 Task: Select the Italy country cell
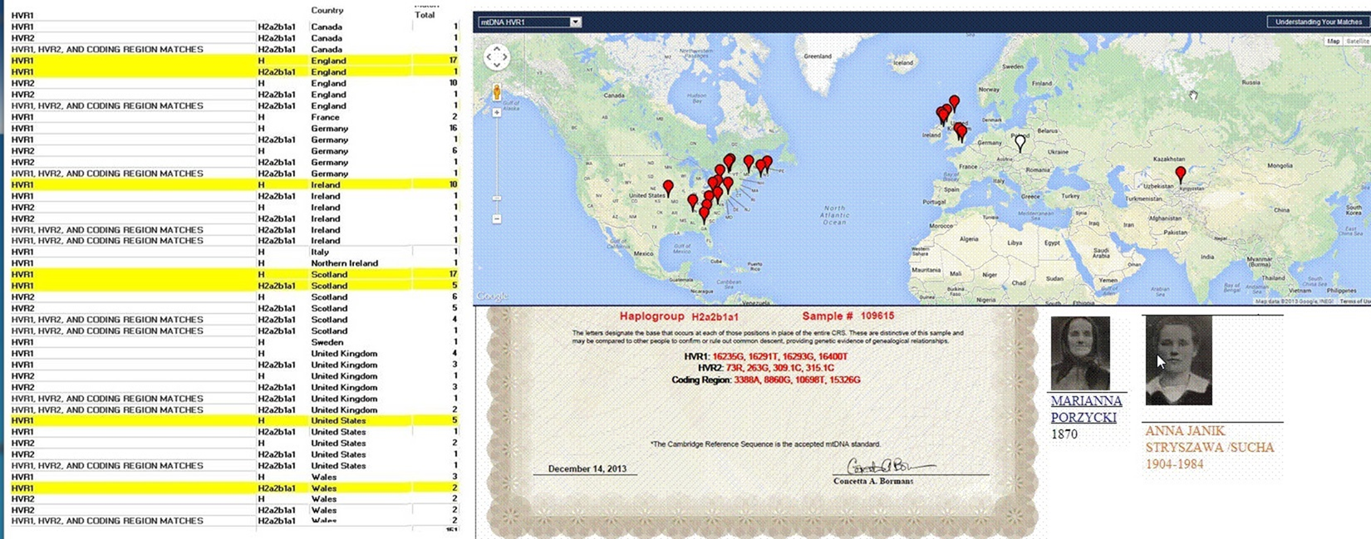point(320,252)
